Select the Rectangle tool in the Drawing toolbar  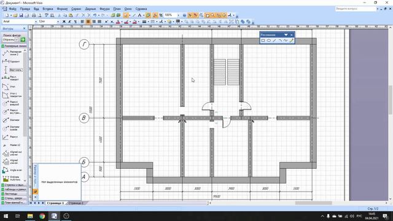click(x=263, y=41)
